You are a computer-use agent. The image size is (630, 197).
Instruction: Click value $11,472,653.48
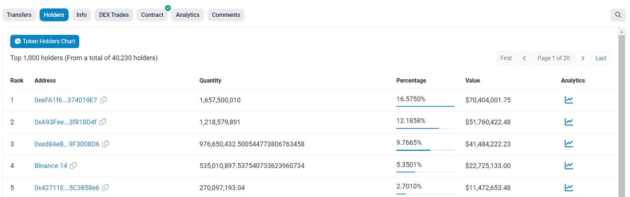tap(488, 188)
